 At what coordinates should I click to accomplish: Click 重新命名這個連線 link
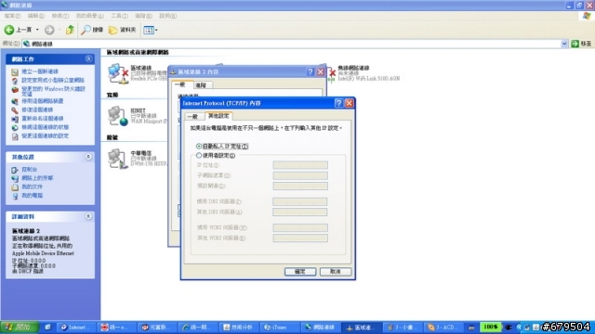point(43,119)
